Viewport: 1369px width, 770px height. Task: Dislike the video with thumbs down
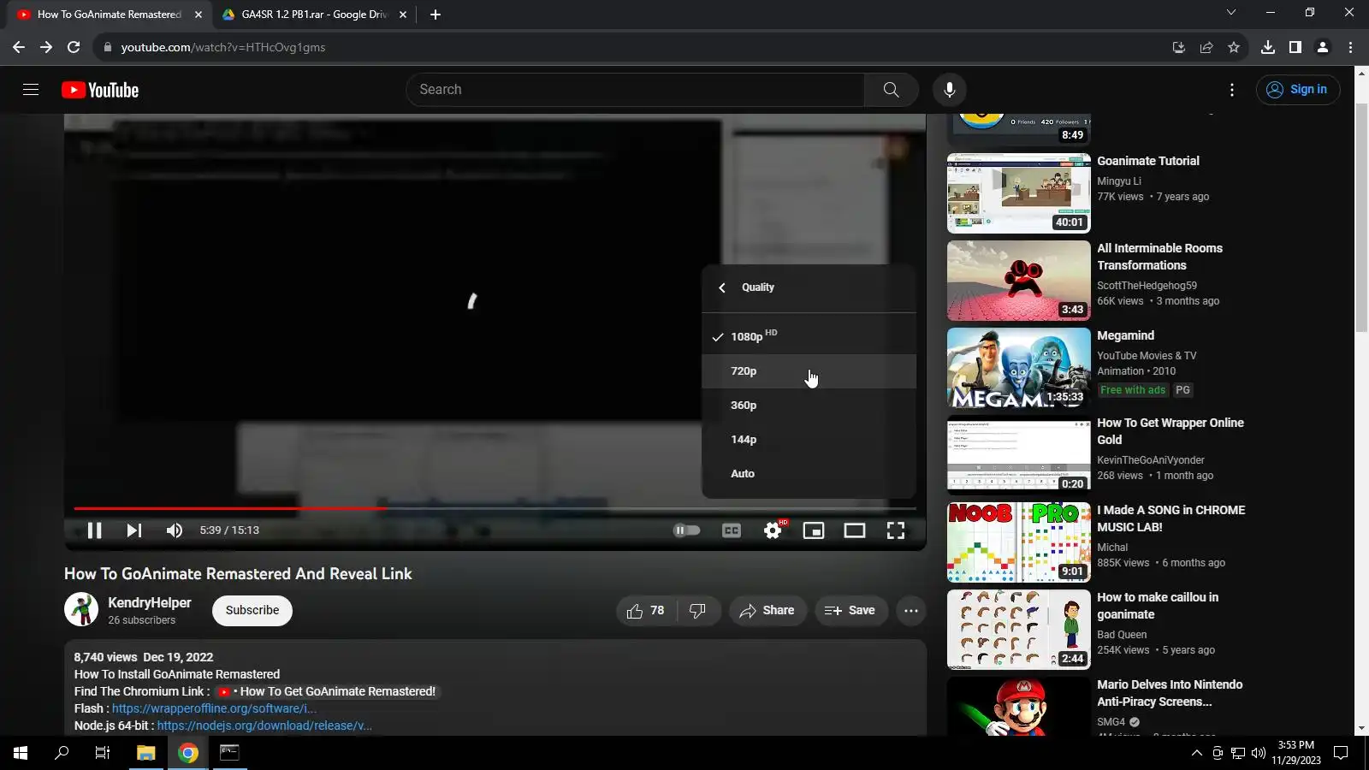pyautogui.click(x=698, y=611)
